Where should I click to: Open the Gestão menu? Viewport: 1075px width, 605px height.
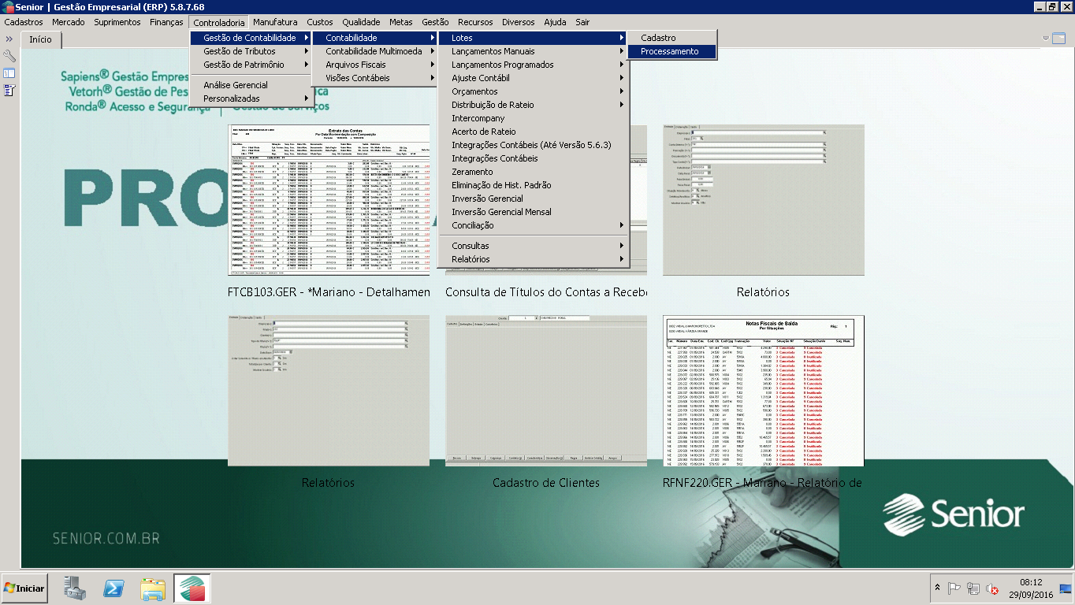(x=436, y=22)
